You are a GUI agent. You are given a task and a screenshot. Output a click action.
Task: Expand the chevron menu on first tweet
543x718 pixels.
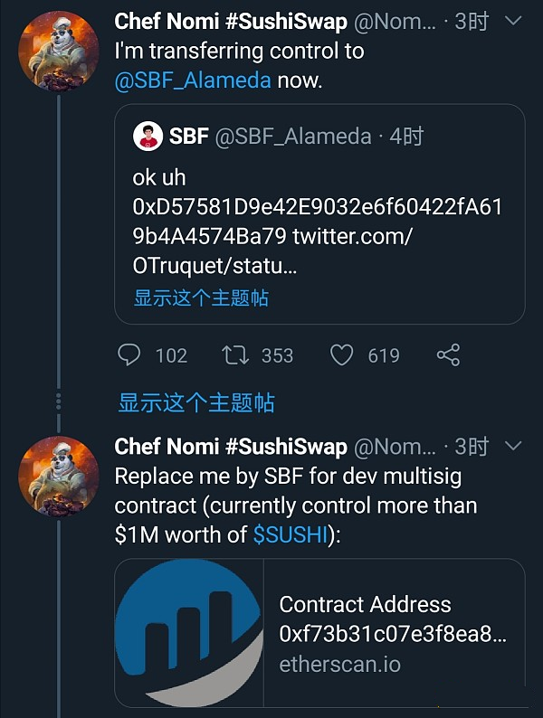point(513,21)
